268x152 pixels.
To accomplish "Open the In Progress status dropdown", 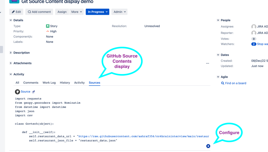I will pos(97,12).
